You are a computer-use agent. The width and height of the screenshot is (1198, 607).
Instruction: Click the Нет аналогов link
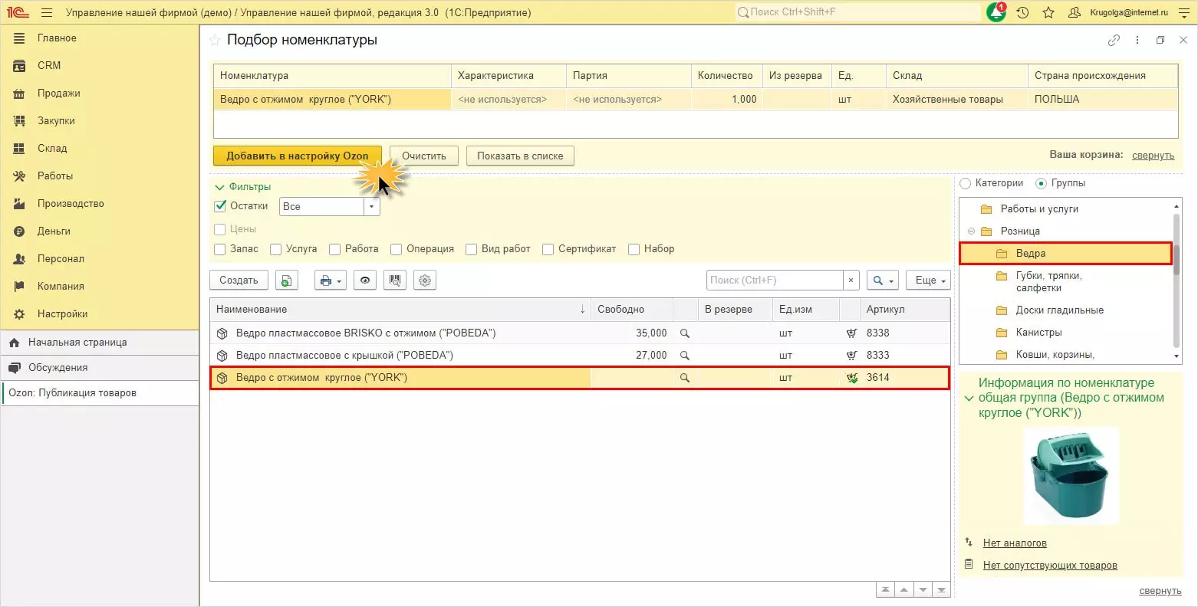(x=1014, y=543)
